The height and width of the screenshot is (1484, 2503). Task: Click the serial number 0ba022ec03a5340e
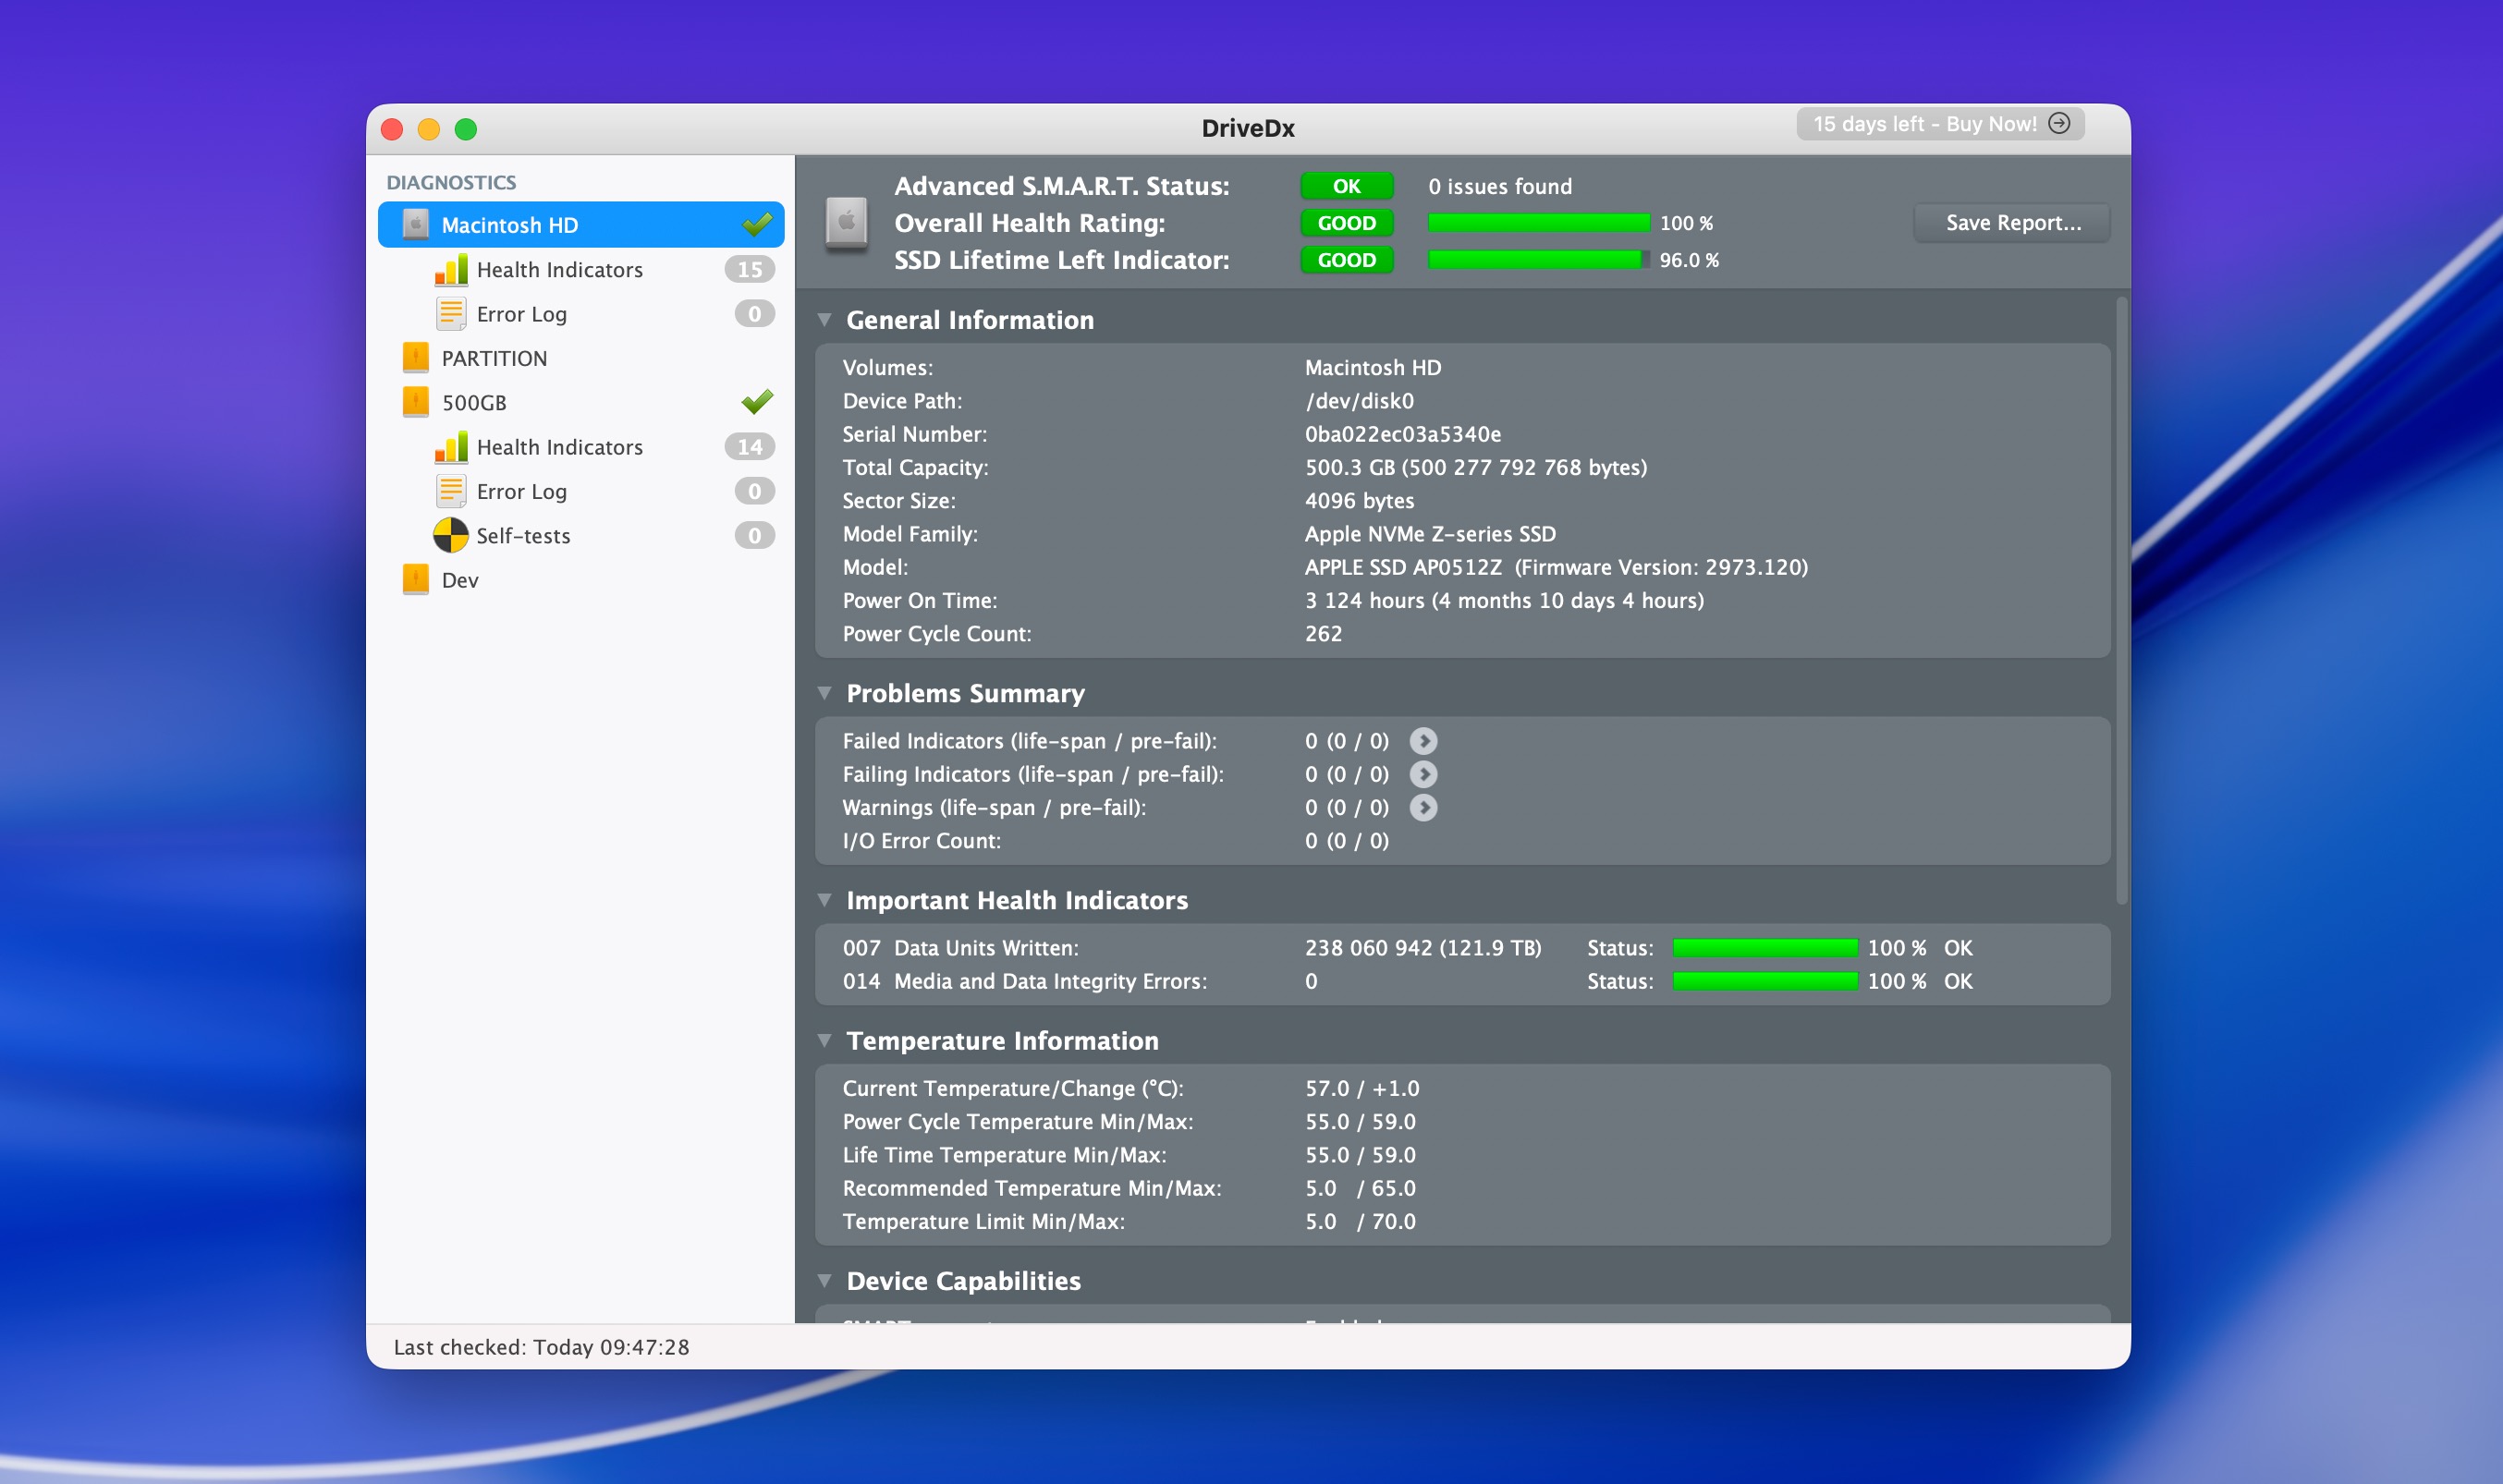tap(1402, 434)
